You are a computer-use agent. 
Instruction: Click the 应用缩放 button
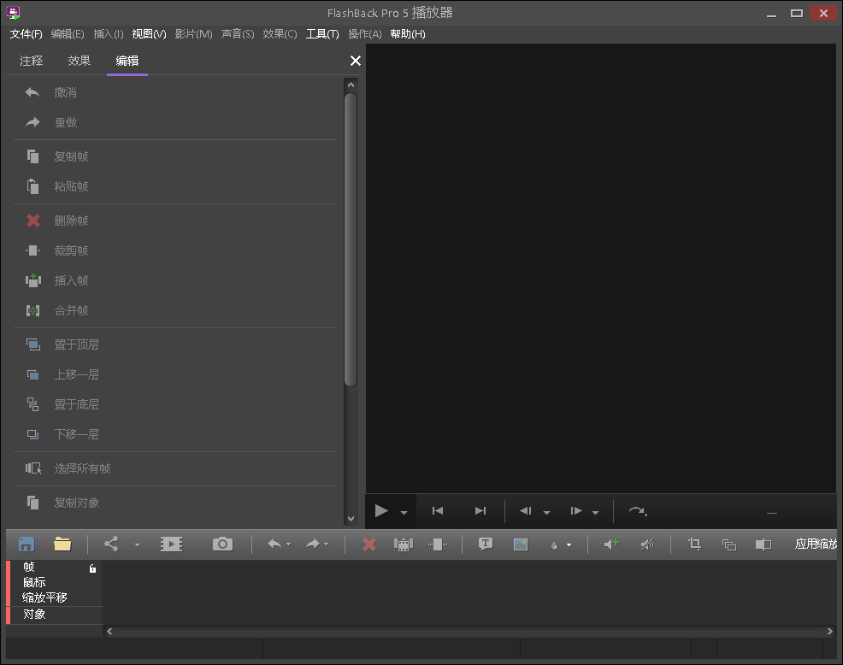pos(815,544)
